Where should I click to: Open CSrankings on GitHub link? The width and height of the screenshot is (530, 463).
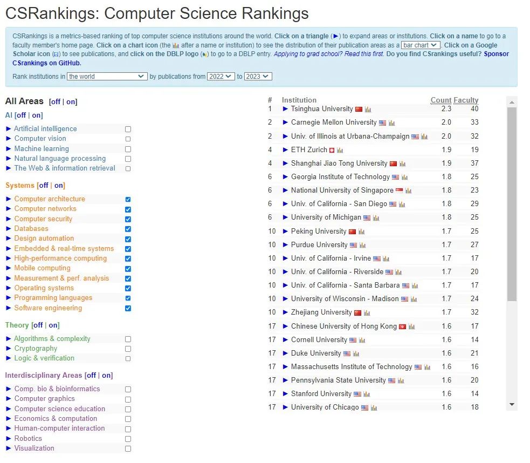[x=47, y=63]
